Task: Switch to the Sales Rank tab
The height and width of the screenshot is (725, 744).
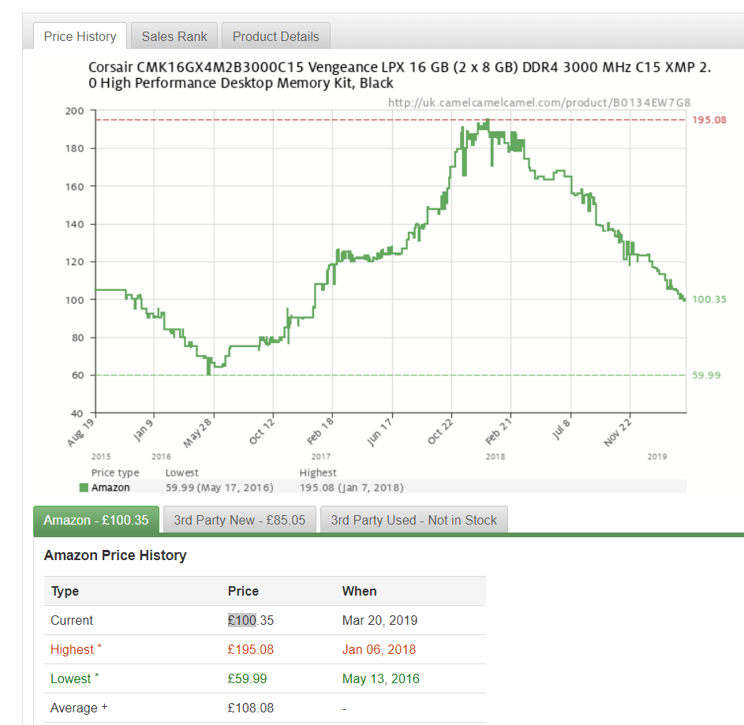Action: tap(174, 36)
